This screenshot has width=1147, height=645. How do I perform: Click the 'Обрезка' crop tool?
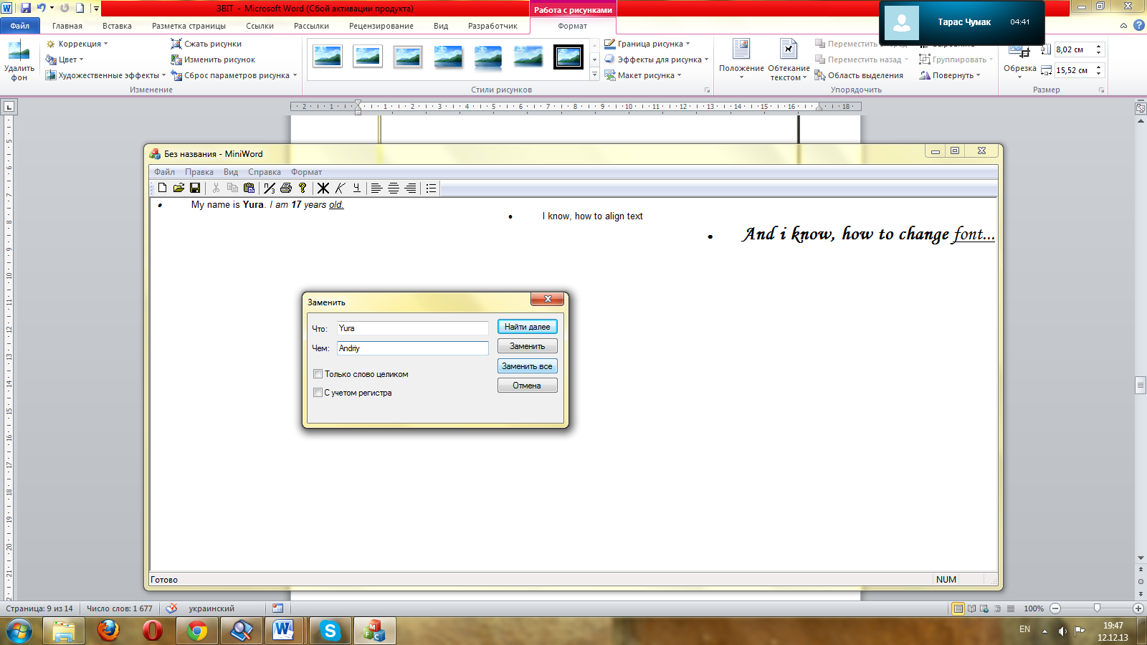coord(1019,59)
